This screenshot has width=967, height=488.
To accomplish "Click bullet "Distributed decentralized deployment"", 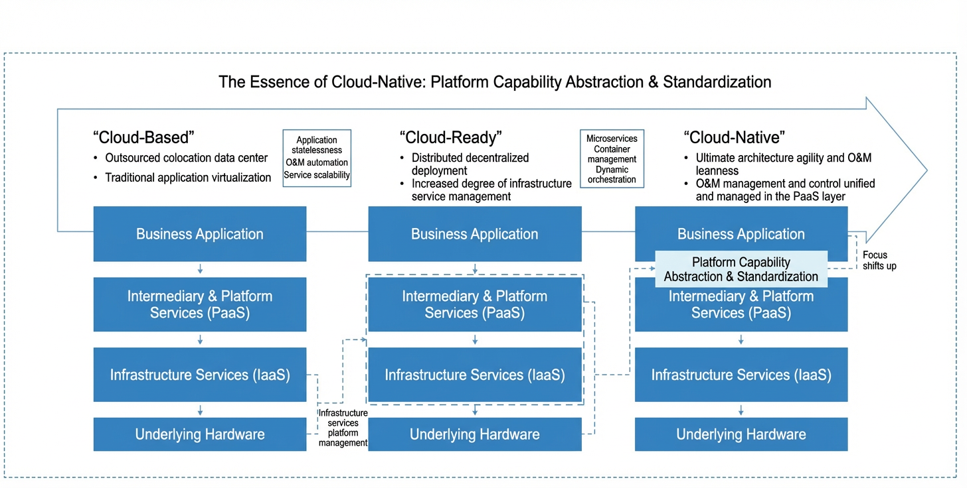I will coord(470,164).
